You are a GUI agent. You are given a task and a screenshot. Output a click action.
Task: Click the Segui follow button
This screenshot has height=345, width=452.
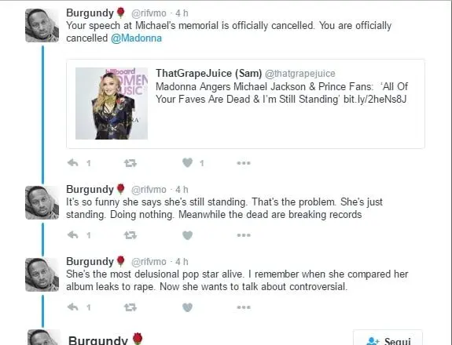(x=388, y=340)
